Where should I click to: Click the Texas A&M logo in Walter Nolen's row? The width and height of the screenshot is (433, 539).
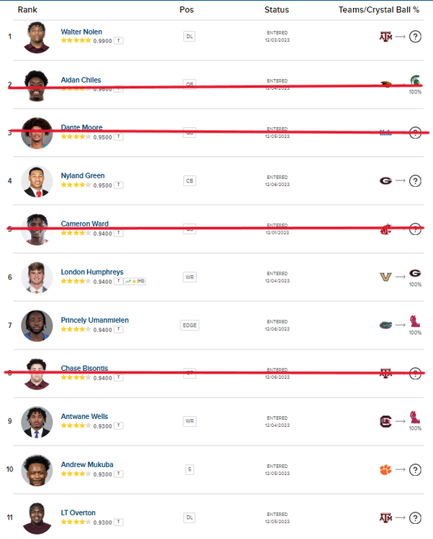tap(386, 36)
